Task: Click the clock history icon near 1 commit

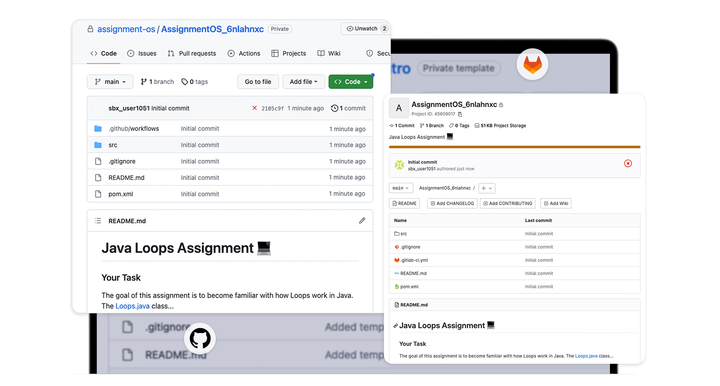Action: point(334,108)
